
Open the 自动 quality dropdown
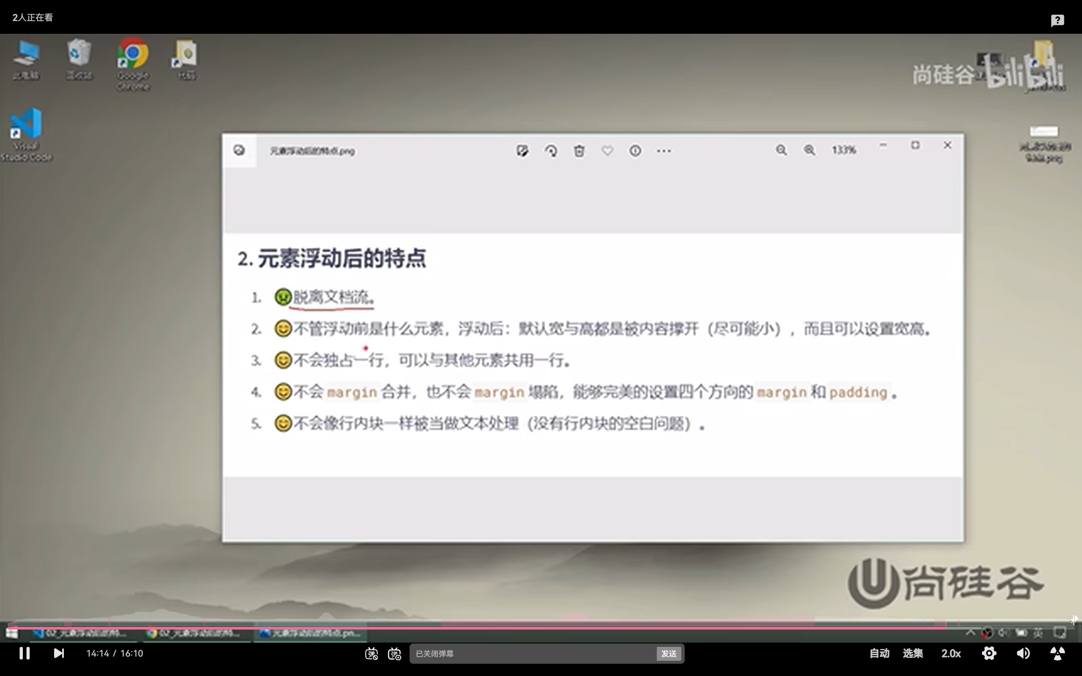[879, 653]
